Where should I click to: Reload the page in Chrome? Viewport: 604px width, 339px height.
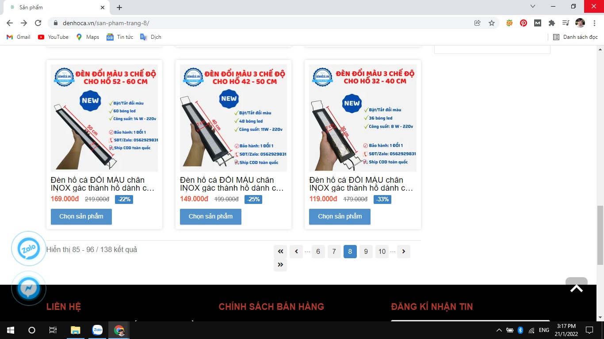point(38,23)
